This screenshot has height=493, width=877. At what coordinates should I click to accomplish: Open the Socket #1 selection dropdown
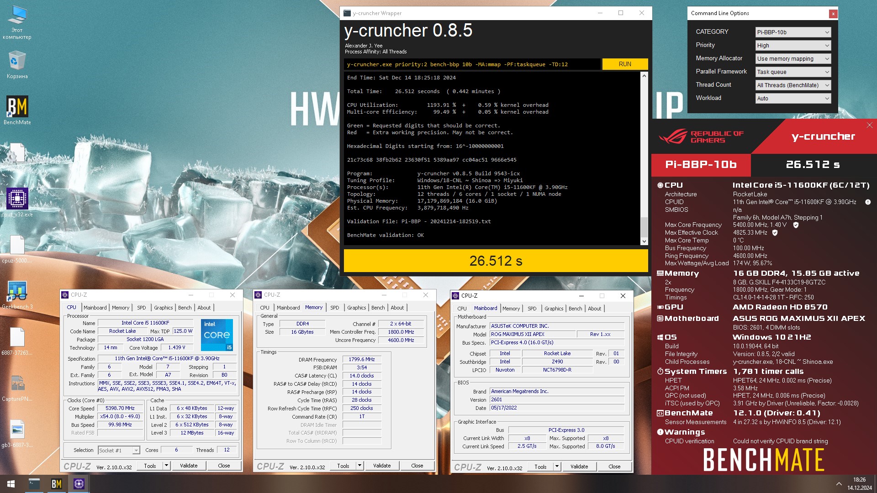click(x=119, y=451)
